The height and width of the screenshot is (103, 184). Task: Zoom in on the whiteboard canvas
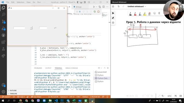tap(176, 96)
